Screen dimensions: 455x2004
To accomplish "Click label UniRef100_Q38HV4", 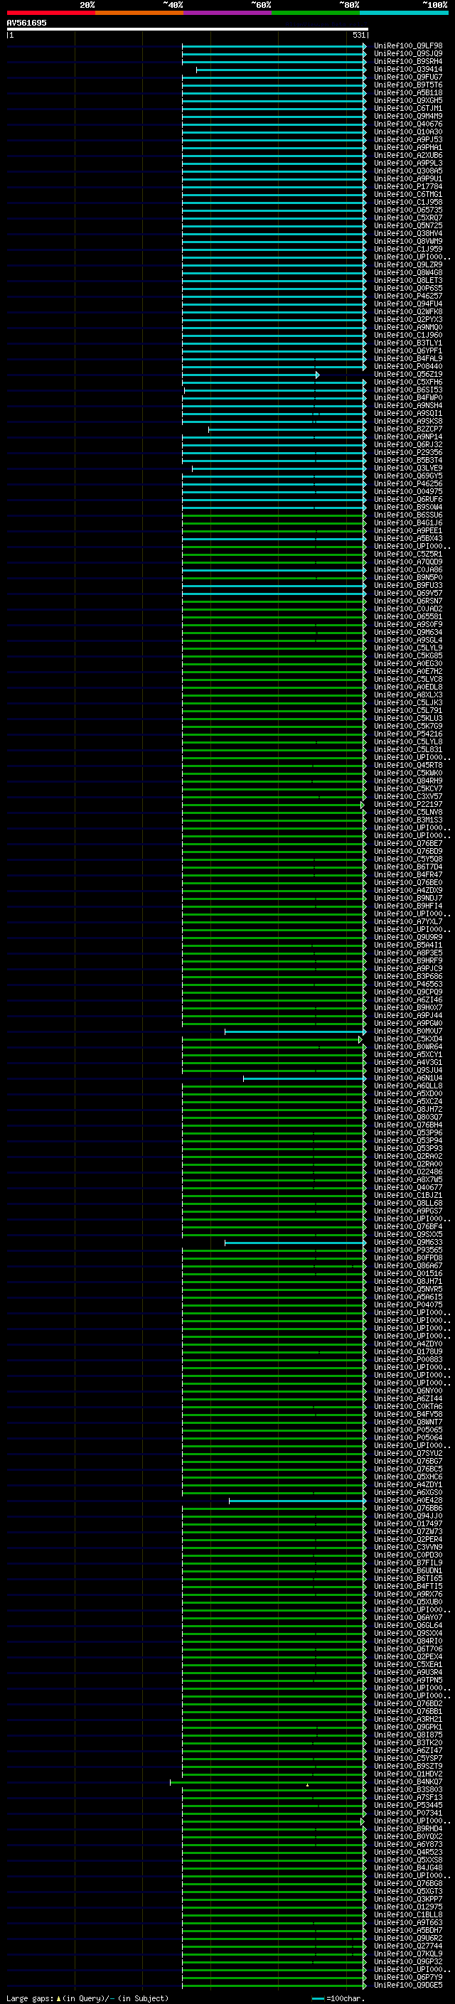I will point(408,233).
